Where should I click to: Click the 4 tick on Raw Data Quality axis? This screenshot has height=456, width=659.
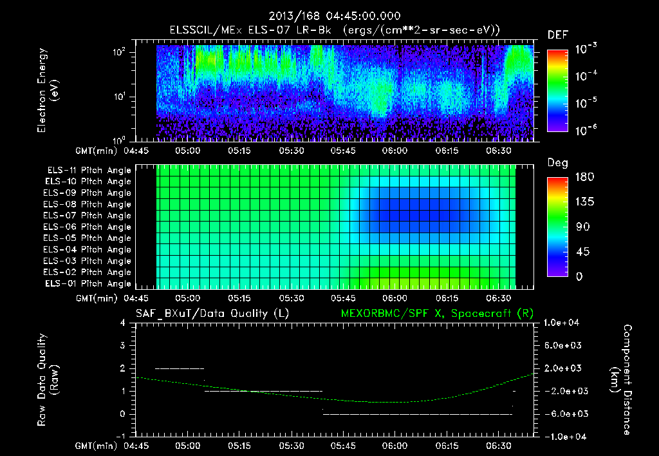coord(123,323)
